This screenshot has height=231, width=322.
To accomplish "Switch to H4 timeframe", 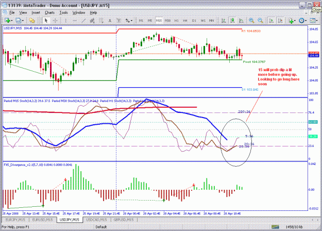I will pos(185,21).
